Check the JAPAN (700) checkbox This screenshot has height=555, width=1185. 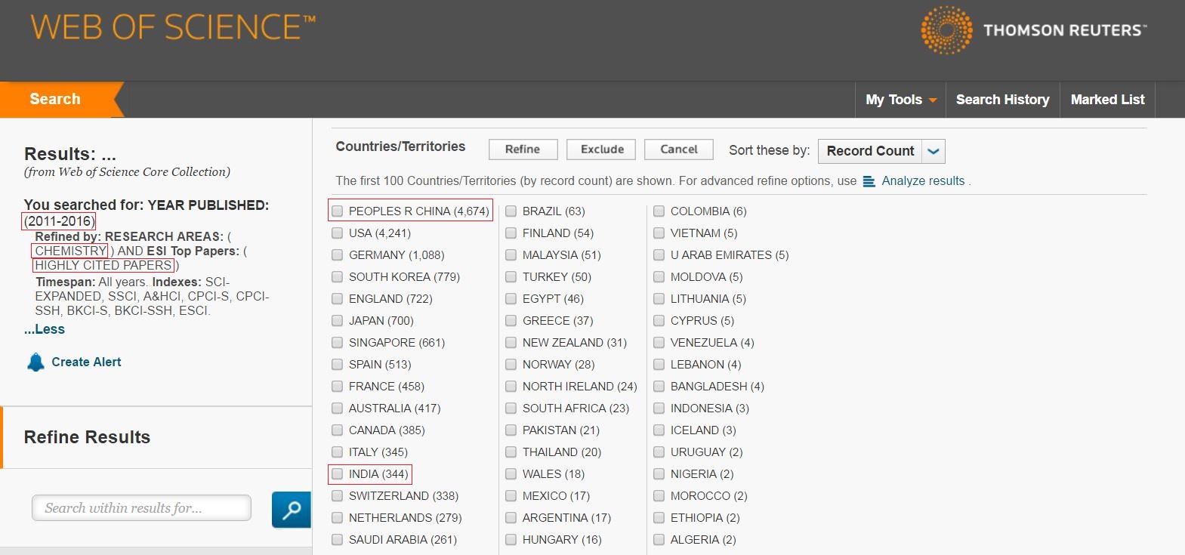pyautogui.click(x=338, y=321)
